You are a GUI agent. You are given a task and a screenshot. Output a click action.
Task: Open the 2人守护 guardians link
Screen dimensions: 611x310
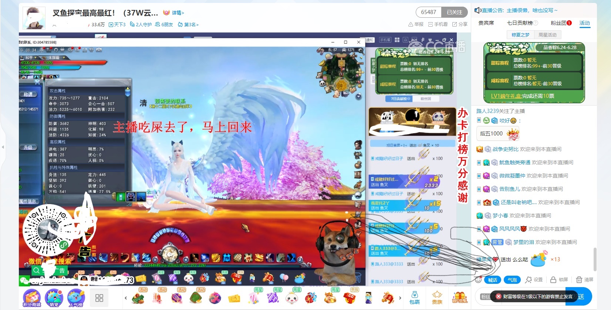pyautogui.click(x=141, y=24)
